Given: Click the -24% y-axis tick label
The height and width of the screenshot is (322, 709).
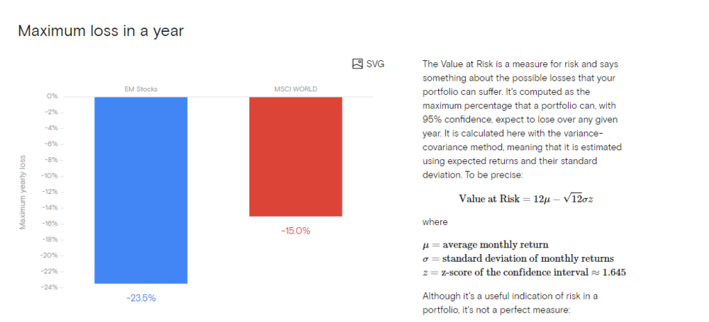Looking at the screenshot, I should click(50, 287).
